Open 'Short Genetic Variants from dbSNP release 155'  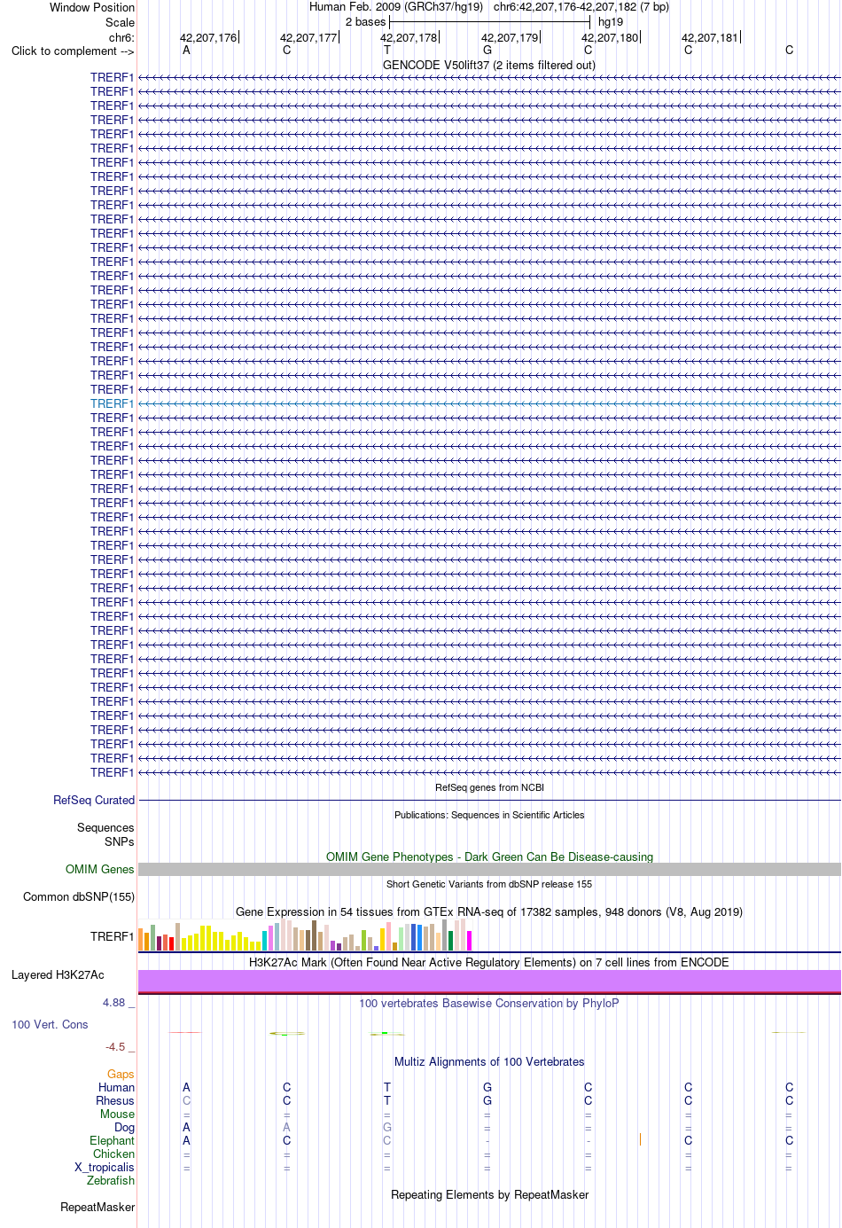489,884
